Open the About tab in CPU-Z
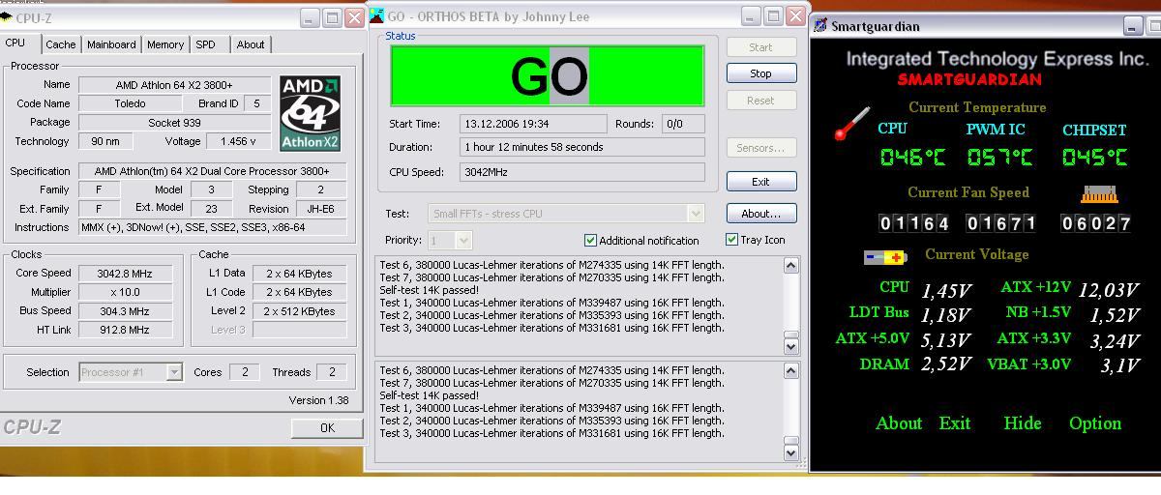1161x495 pixels. 251,44
